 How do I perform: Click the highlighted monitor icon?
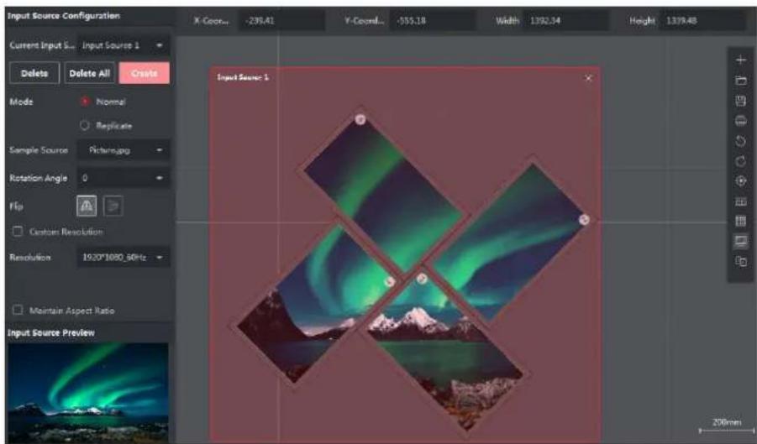[x=740, y=242]
